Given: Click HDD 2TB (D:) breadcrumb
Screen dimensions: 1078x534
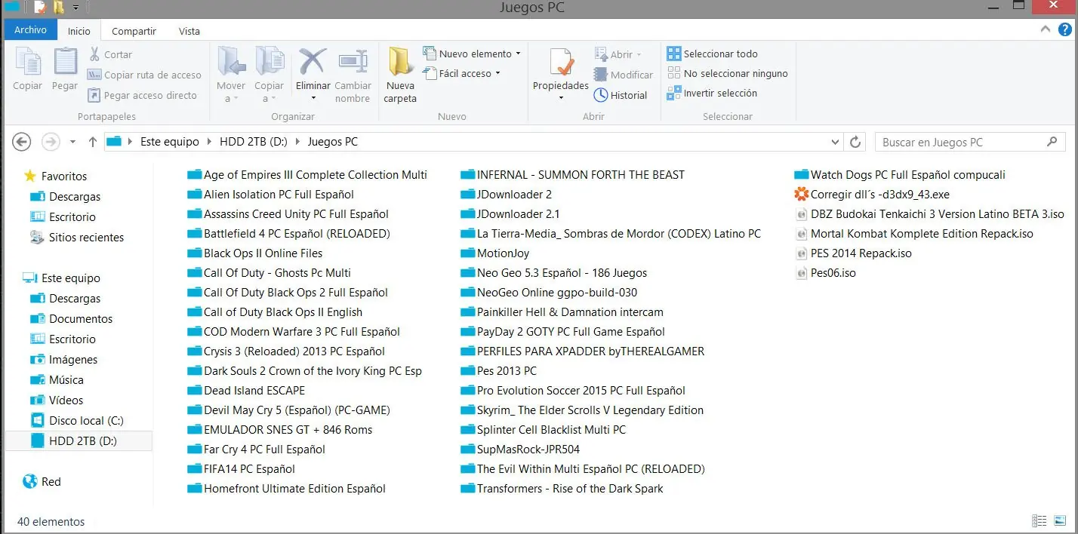Looking at the screenshot, I should click(253, 142).
